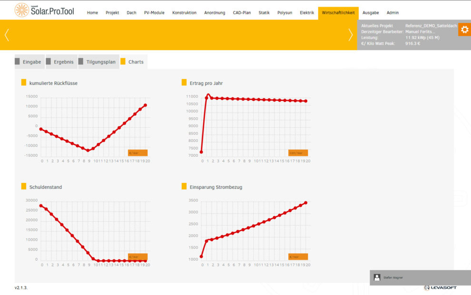Open the Tilgungsplan tab

click(97, 62)
